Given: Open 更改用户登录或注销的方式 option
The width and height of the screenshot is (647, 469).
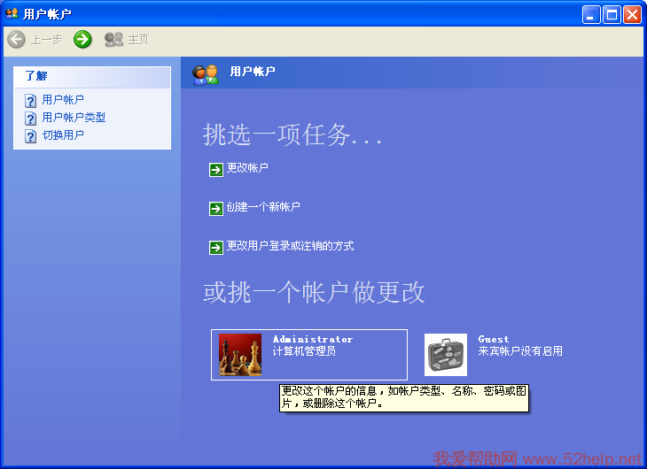Looking at the screenshot, I should (x=290, y=246).
